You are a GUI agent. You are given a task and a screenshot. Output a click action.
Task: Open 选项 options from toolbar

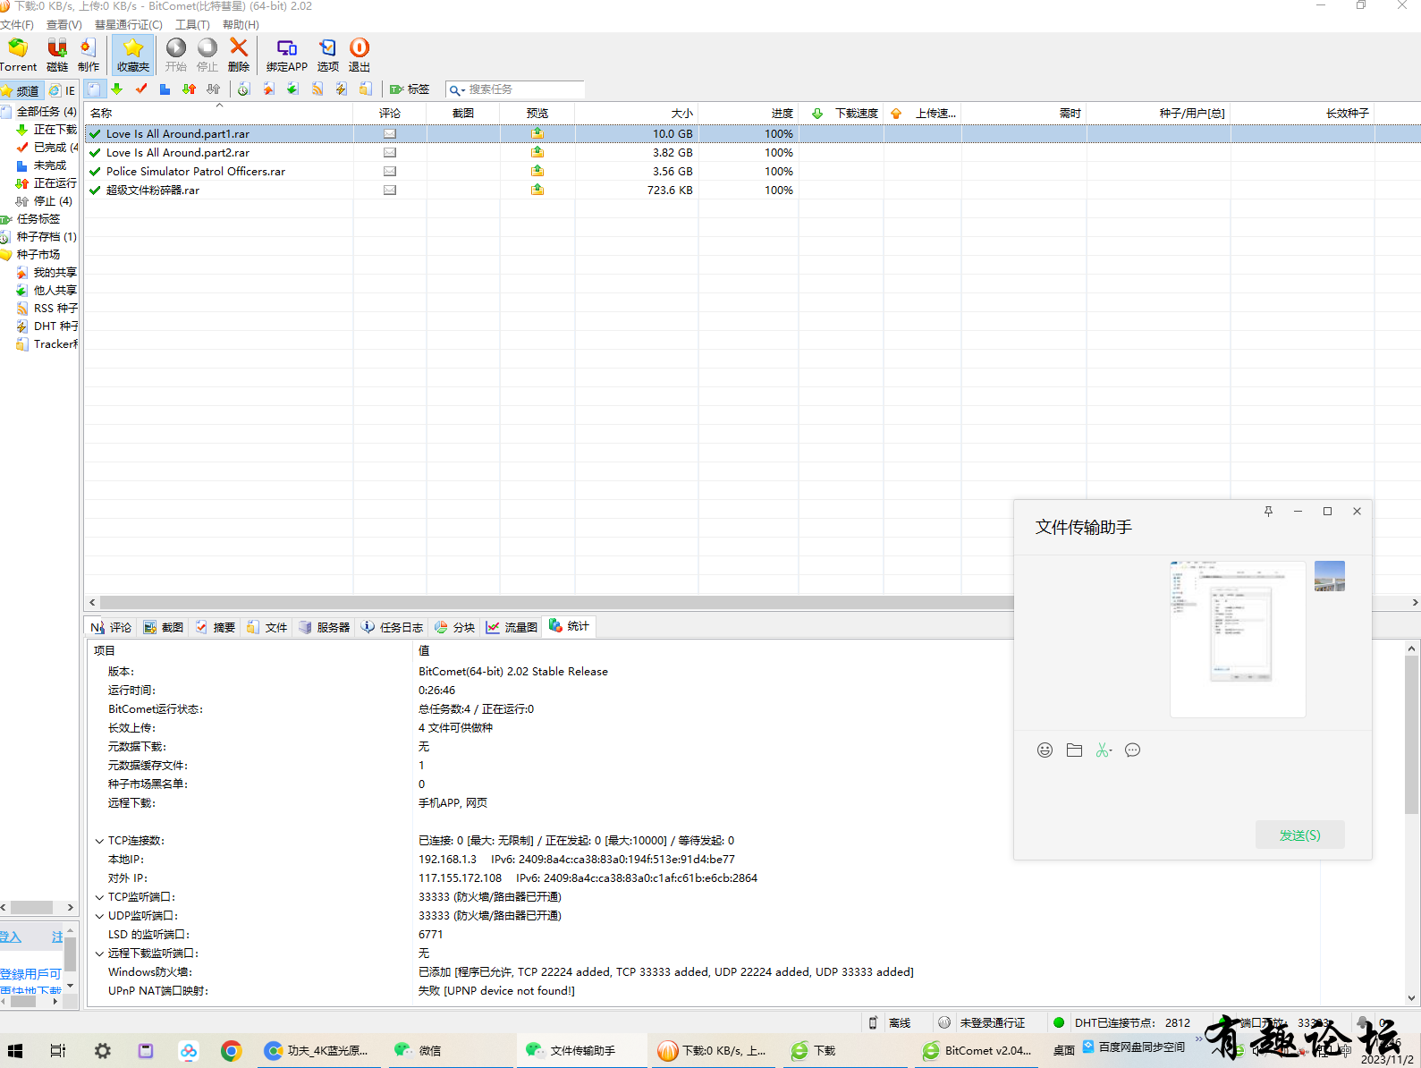[x=328, y=55]
